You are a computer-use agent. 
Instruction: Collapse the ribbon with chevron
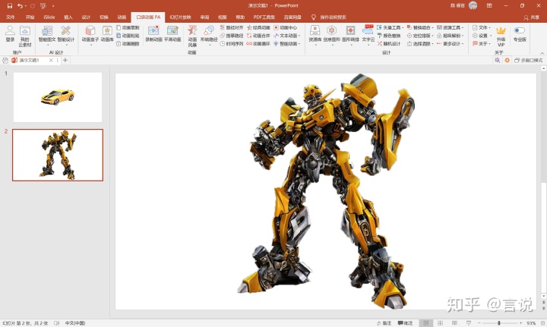click(x=542, y=53)
